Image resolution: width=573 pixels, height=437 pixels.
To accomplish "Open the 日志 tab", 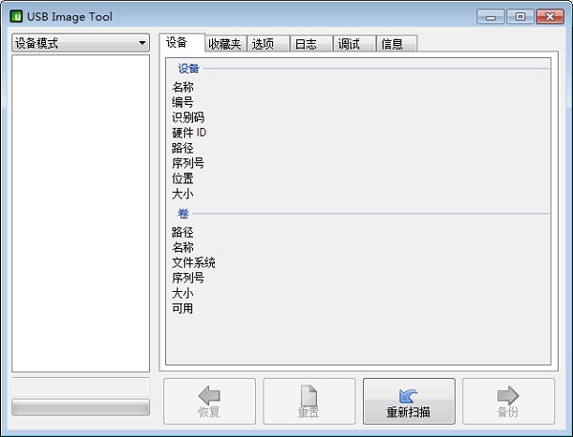I will click(311, 44).
